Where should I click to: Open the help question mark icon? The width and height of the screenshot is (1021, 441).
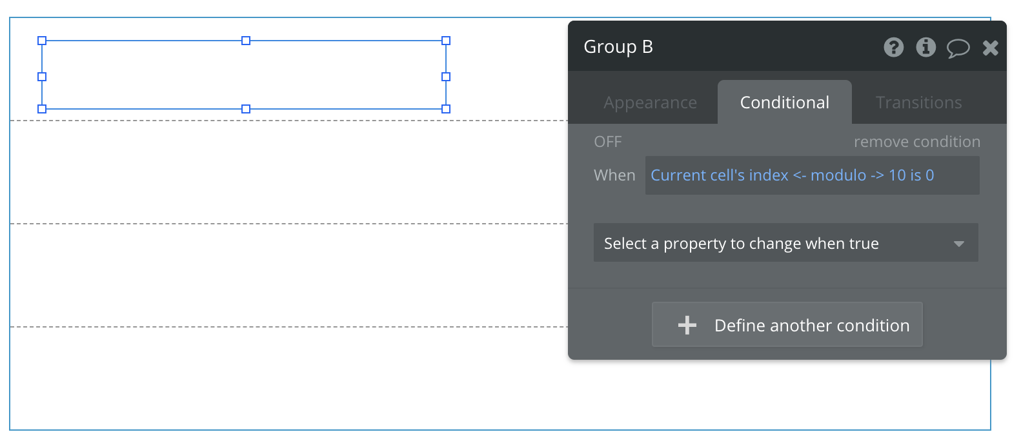[893, 47]
